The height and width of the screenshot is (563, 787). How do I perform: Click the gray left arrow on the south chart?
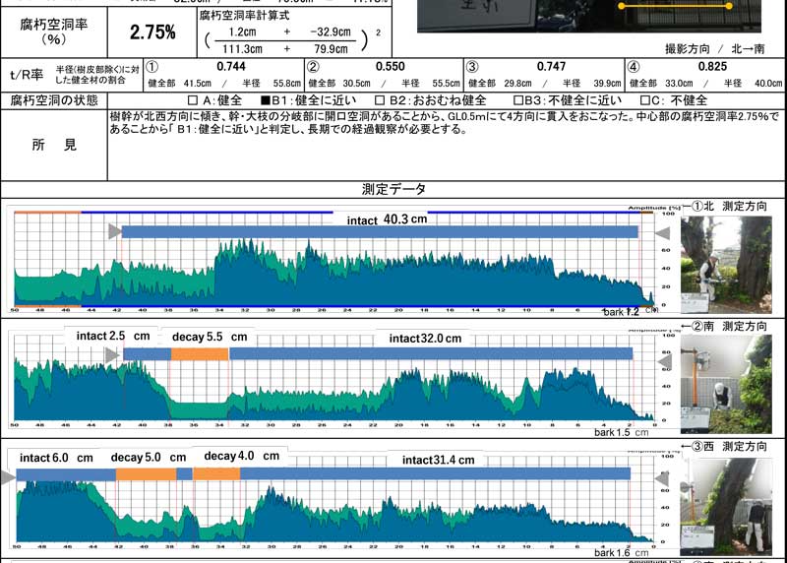coord(112,355)
